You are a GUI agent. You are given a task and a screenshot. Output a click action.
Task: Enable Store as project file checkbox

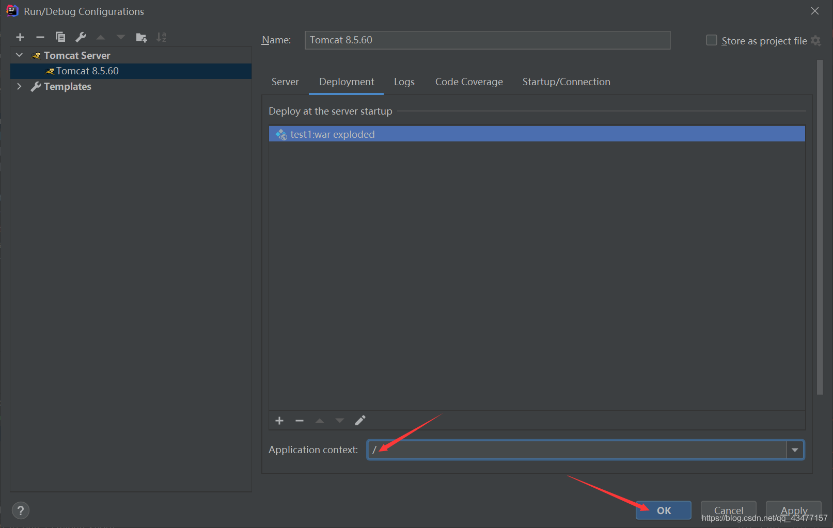(712, 40)
